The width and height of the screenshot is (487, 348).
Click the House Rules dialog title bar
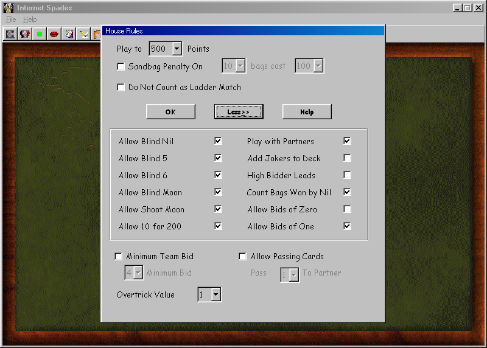(x=243, y=30)
